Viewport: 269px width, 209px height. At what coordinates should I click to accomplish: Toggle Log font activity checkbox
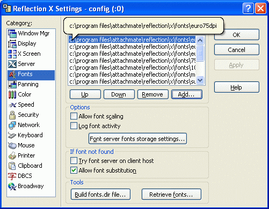pyautogui.click(x=74, y=126)
